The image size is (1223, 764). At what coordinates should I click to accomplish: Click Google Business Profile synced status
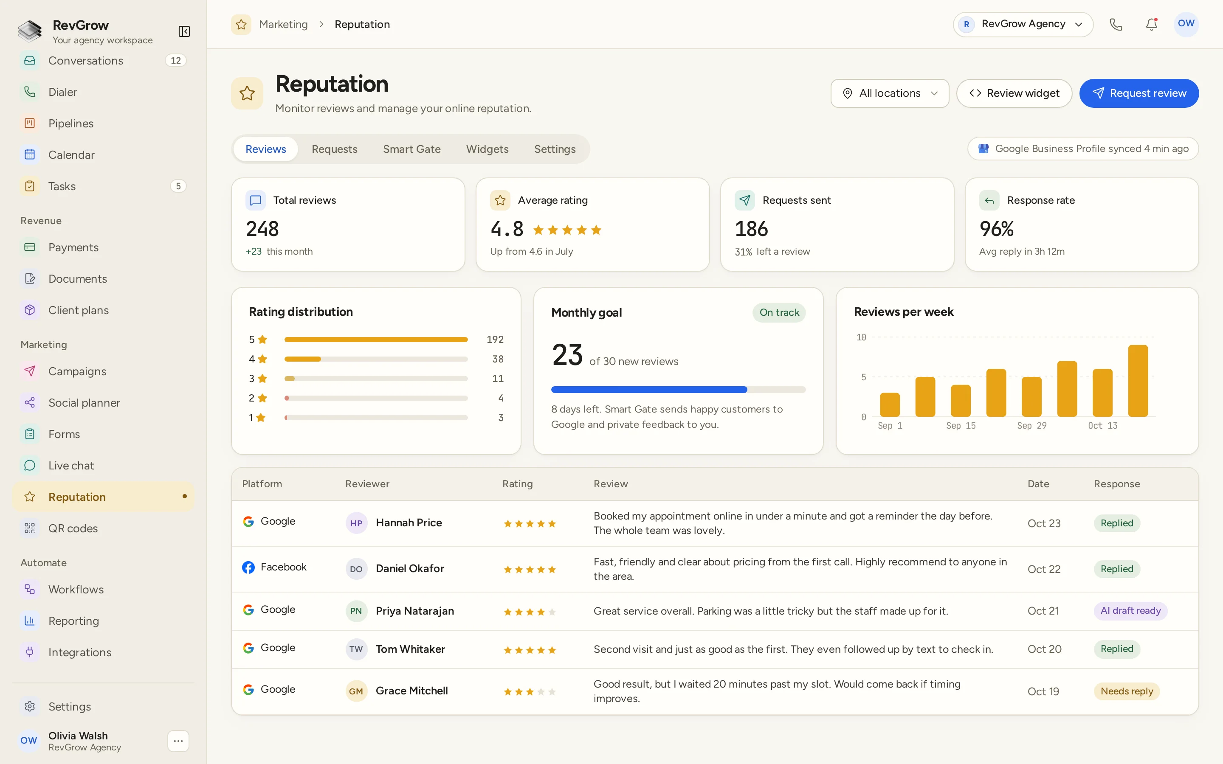point(1082,149)
